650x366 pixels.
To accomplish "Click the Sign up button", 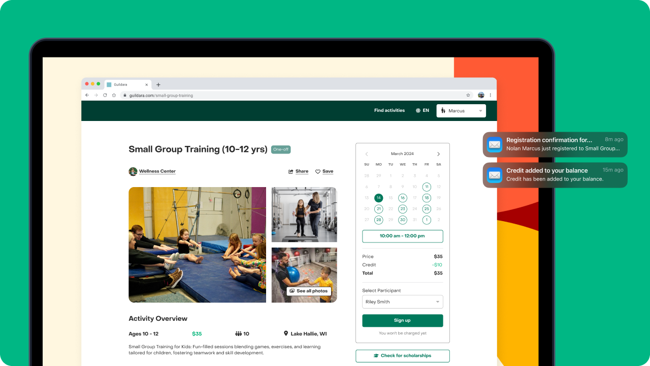I will tap(403, 321).
